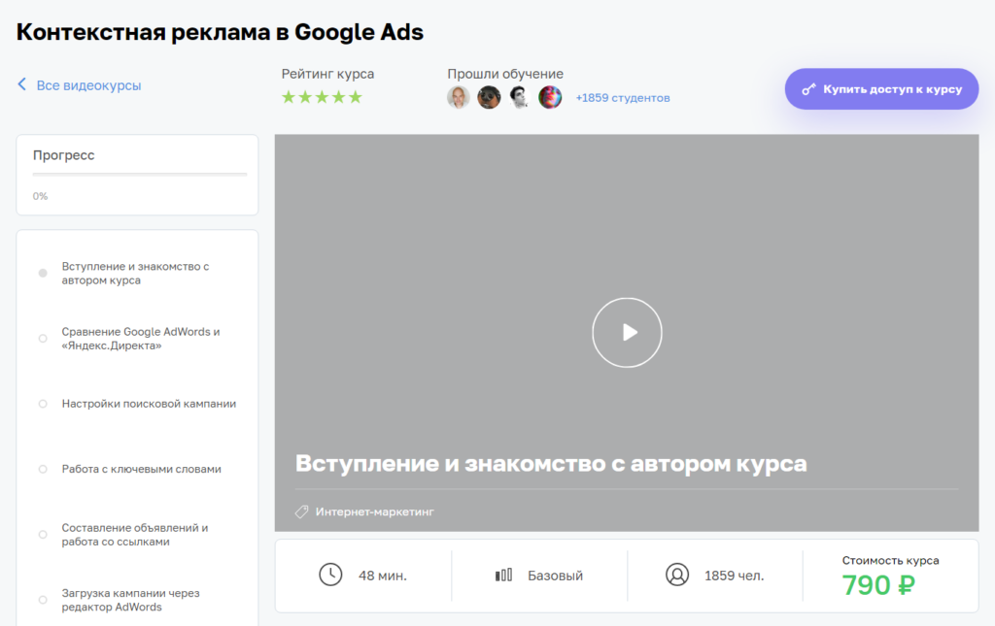Click the tag icon beside Интернет-маркетинг

tap(301, 511)
